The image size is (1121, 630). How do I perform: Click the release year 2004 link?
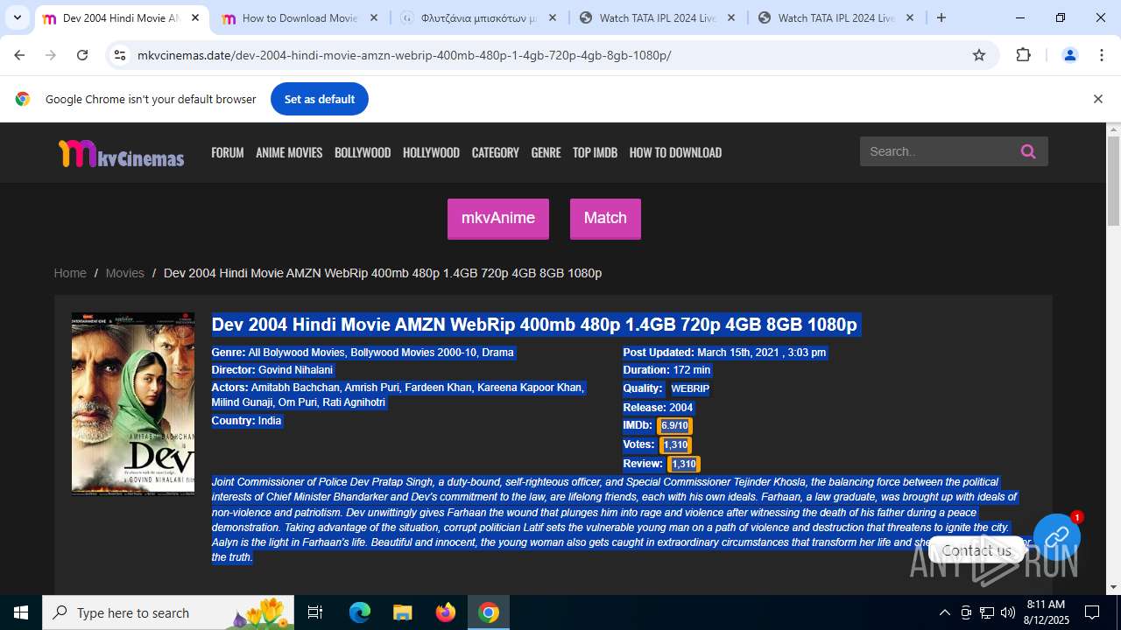pyautogui.click(x=680, y=408)
